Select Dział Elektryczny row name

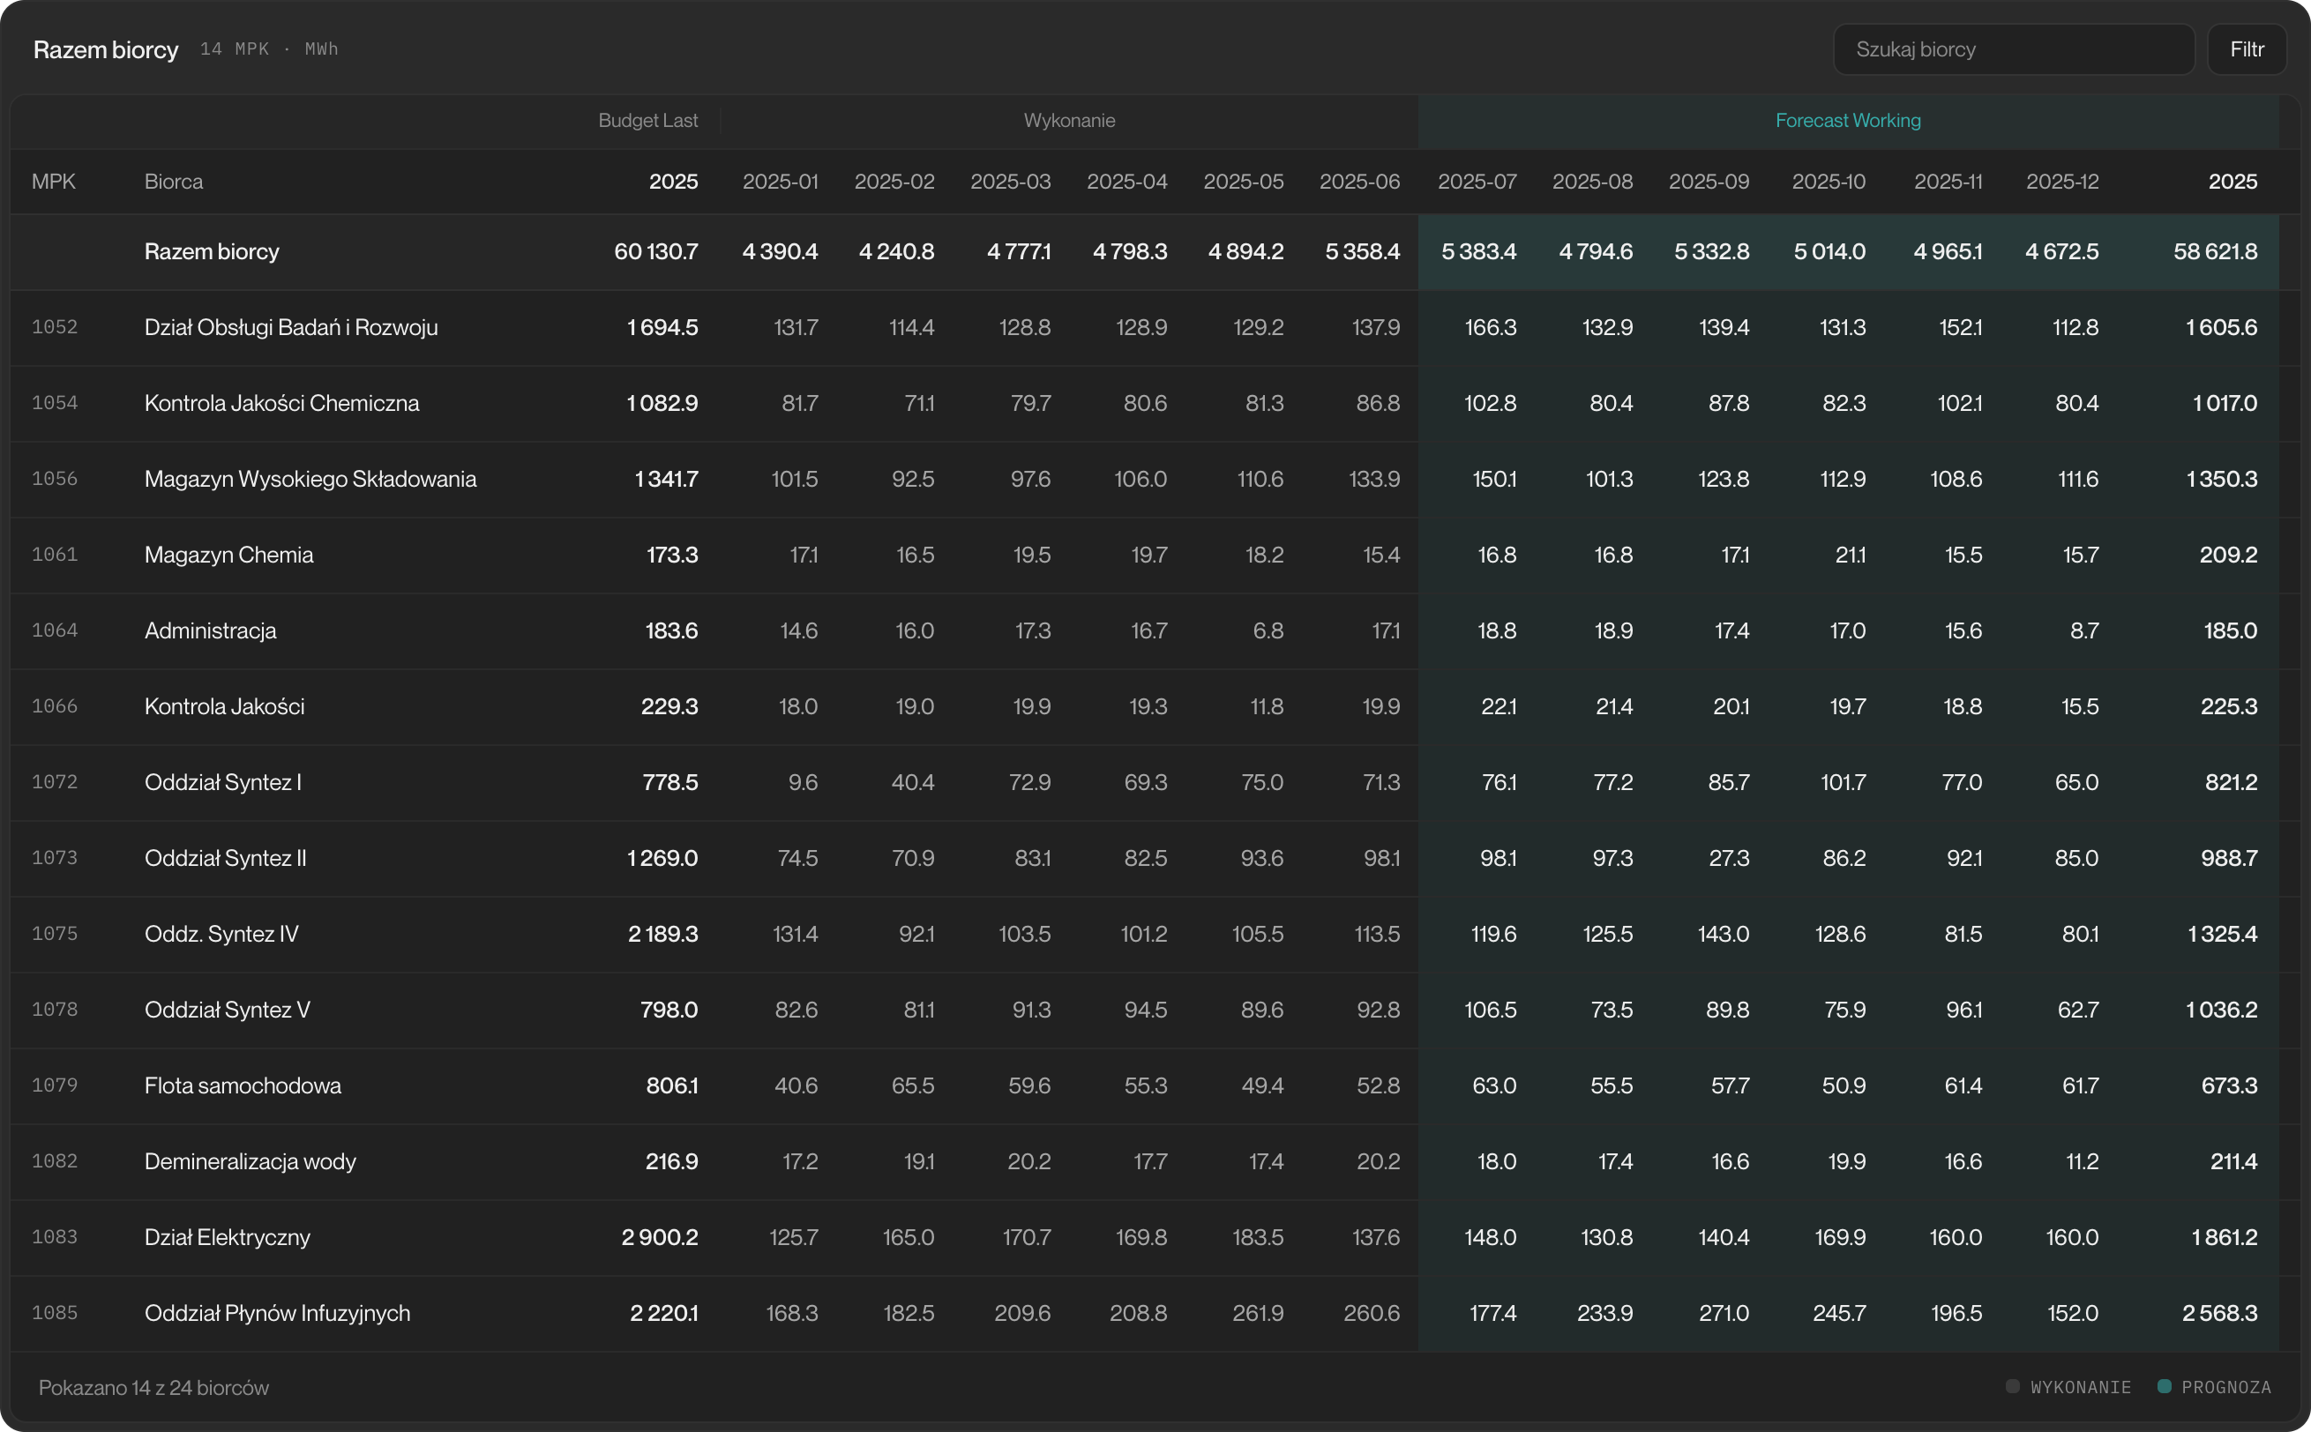(228, 1237)
